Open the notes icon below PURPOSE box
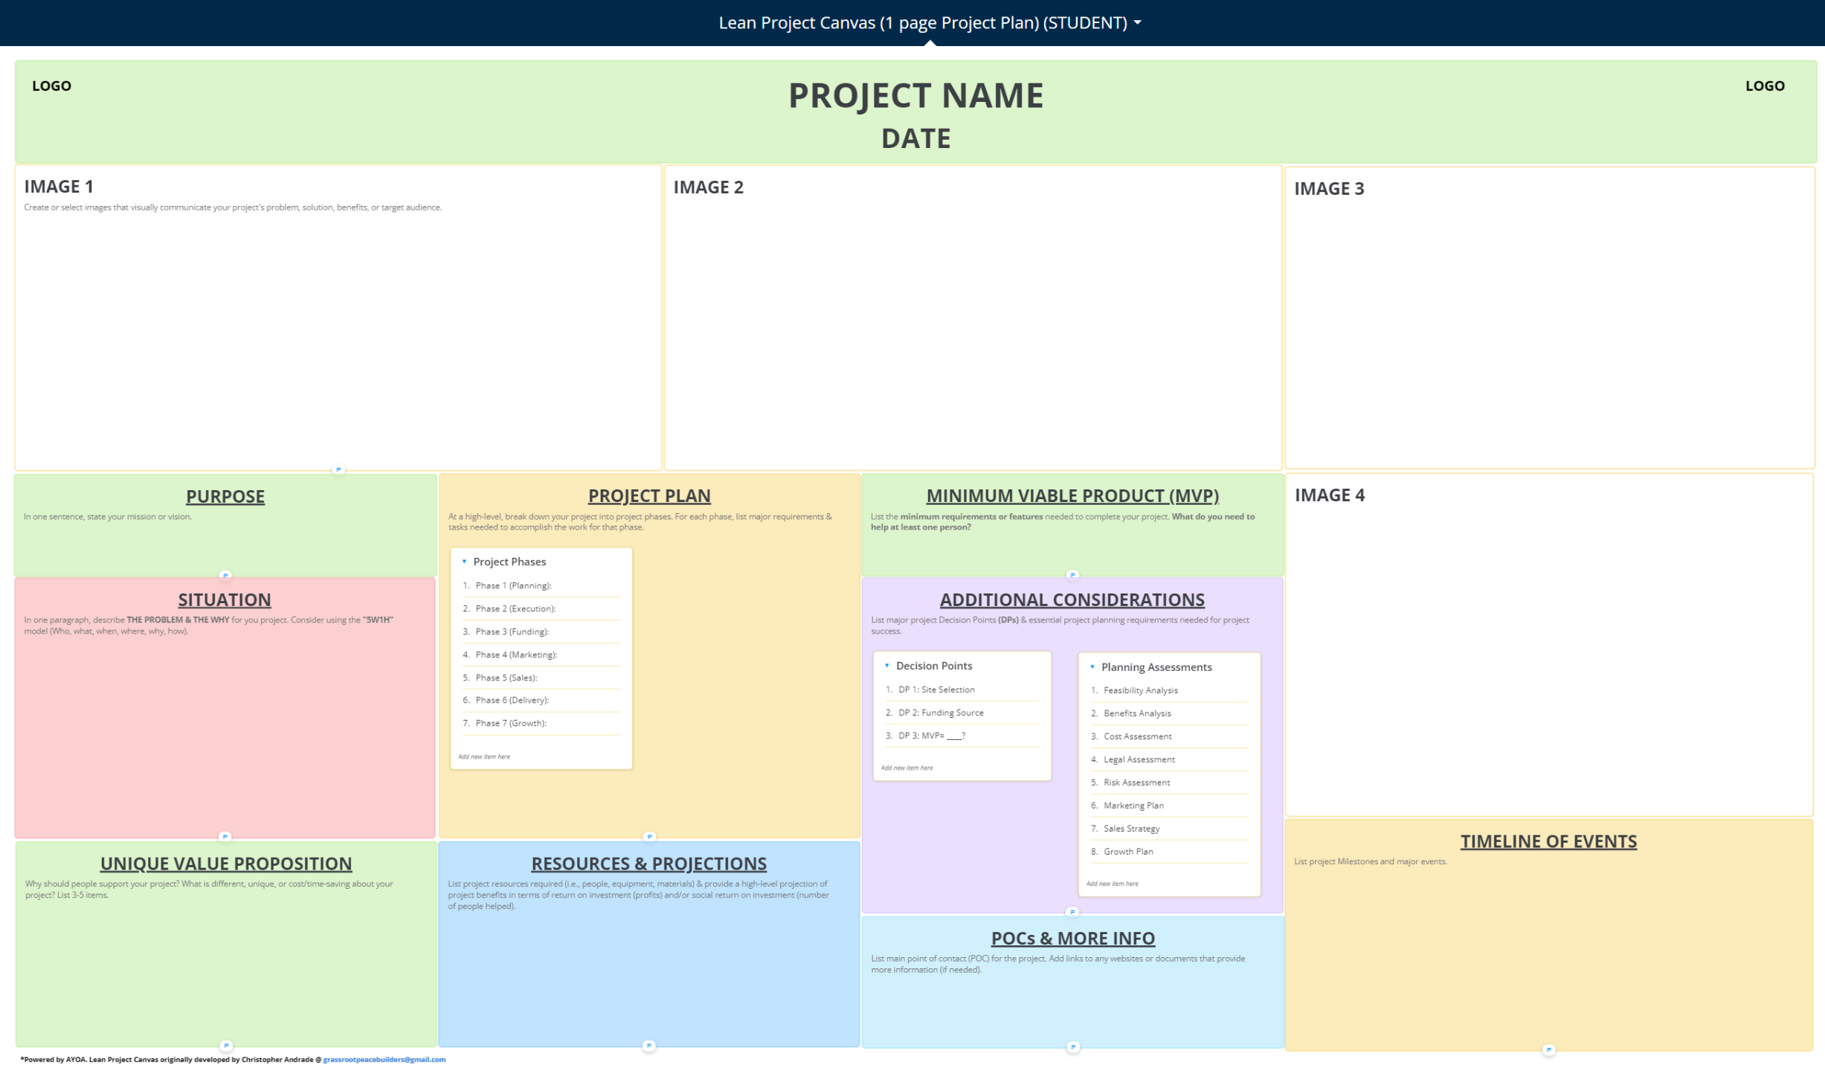Viewport: 1825px width, 1071px height. (225, 575)
